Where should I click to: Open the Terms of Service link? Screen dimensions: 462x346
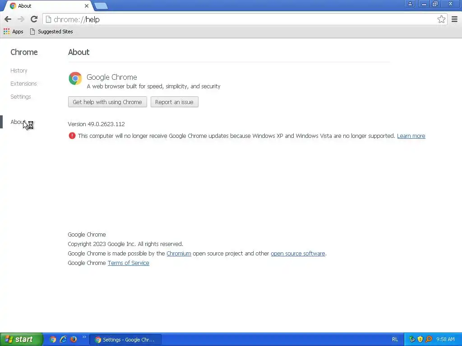(129, 263)
